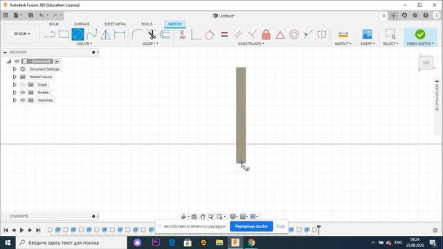Click the Paylaşmayı durdur button

(x=251, y=226)
